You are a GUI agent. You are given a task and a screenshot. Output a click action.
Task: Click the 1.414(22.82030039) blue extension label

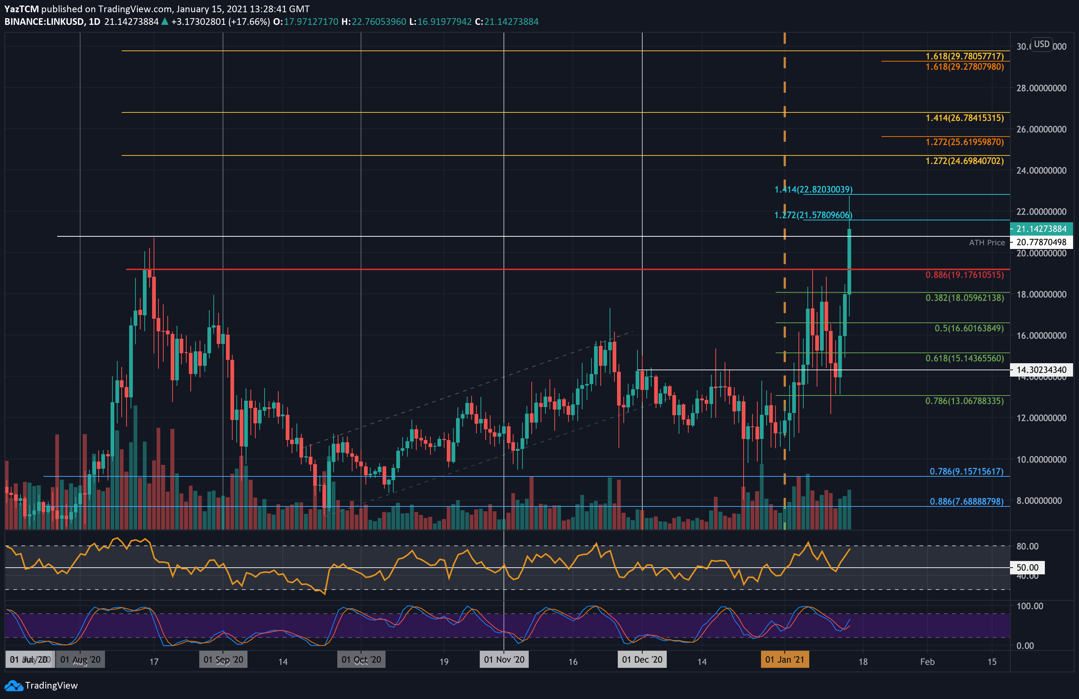pos(813,190)
